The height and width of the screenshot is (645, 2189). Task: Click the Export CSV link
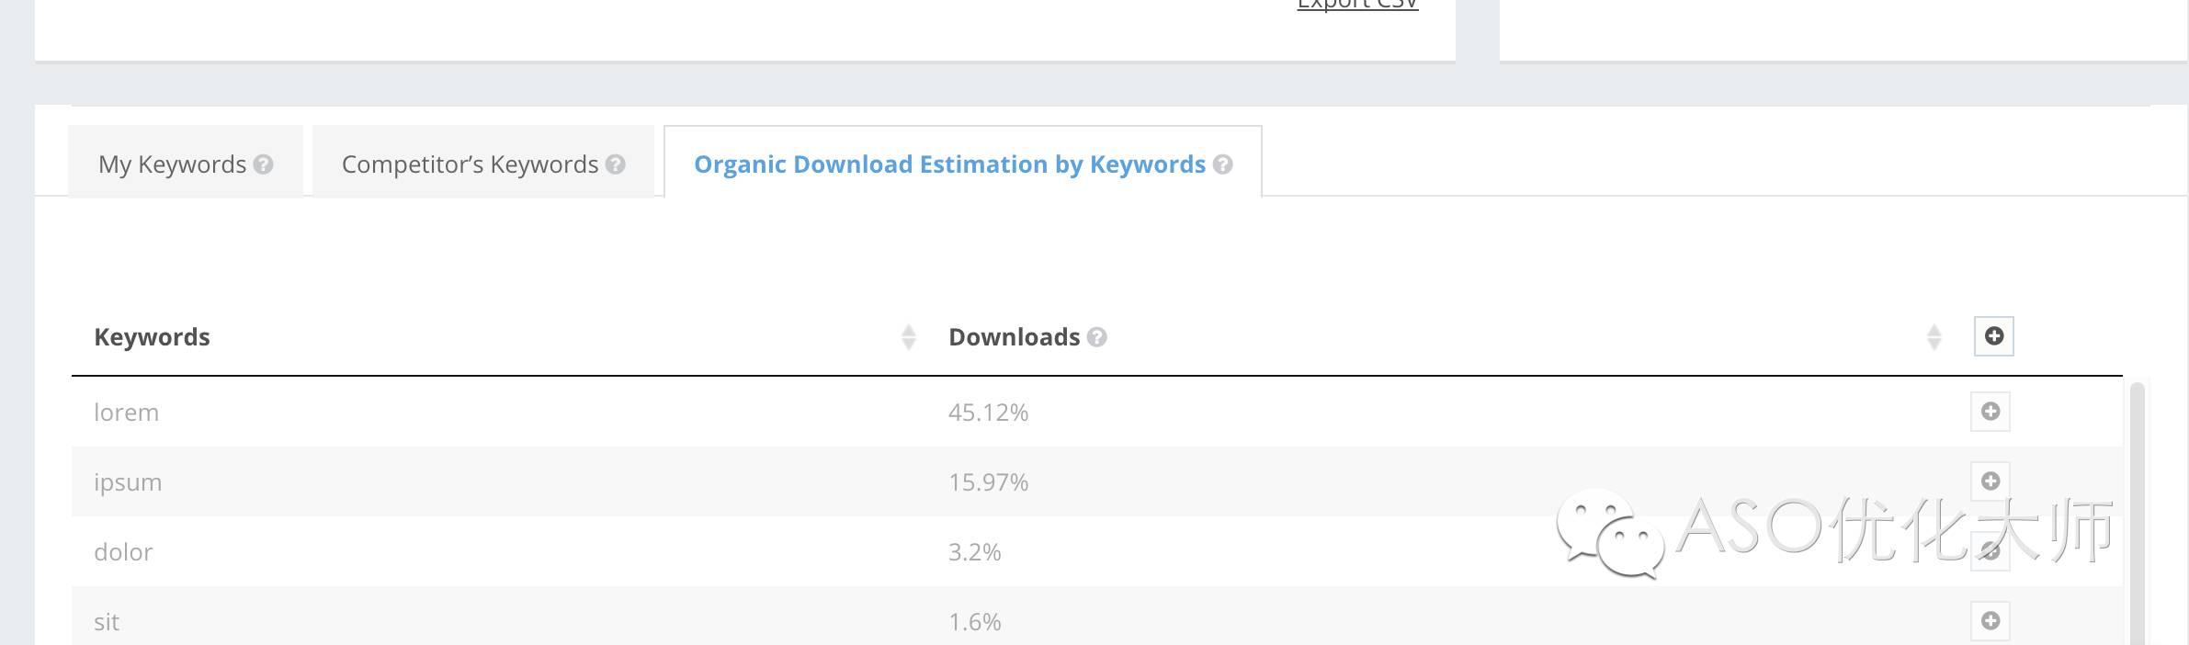(x=1357, y=5)
